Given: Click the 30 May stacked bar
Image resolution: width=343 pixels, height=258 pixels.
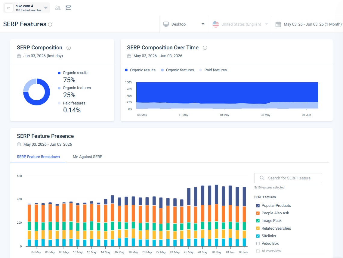Looking at the screenshot, I should click(x=216, y=216).
